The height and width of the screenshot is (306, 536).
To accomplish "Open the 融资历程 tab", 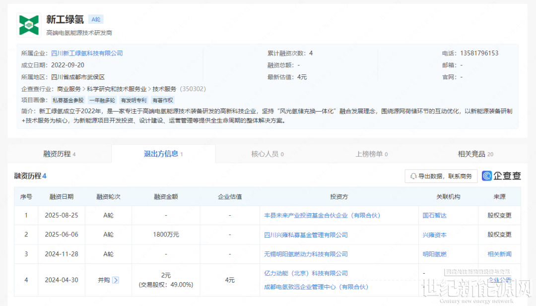I will (x=60, y=154).
